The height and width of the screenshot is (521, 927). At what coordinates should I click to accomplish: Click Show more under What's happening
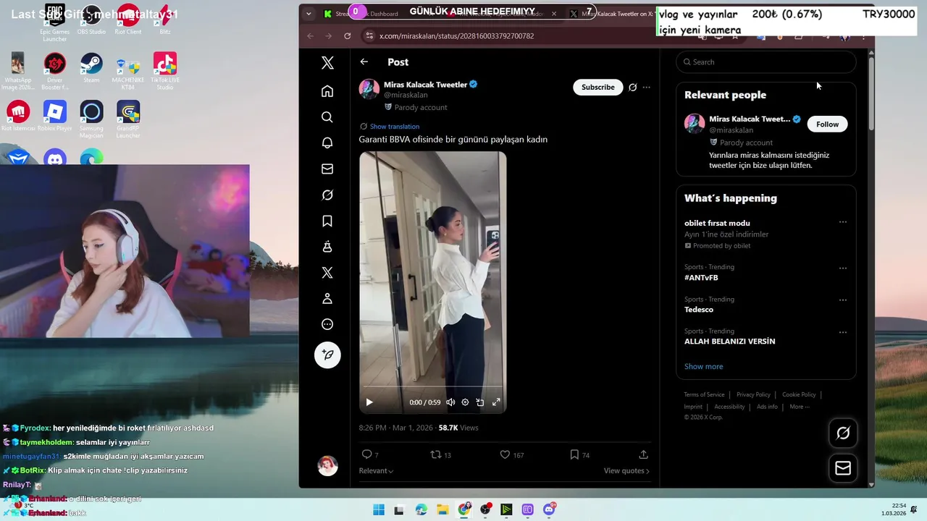(x=703, y=366)
